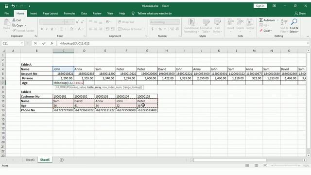This screenshot has width=311, height=175.
Task: Select the Sheet5 tab
Action: tap(45, 160)
